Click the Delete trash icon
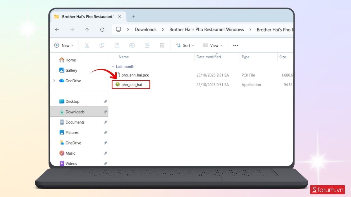This screenshot has width=351, height=197. pyautogui.click(x=162, y=46)
